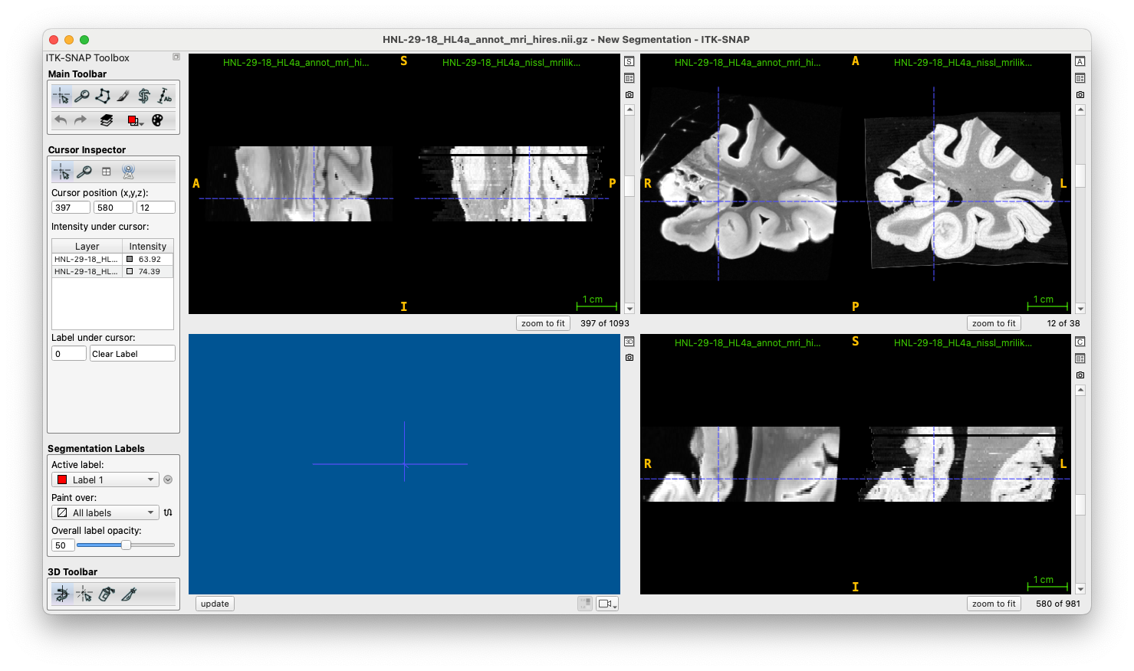This screenshot has height=671, width=1134.
Task: Expand axial view with A icon
Action: (x=1080, y=61)
